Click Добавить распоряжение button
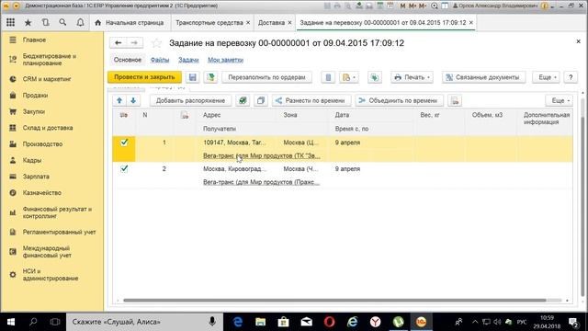This screenshot has width=588, height=331. click(190, 100)
